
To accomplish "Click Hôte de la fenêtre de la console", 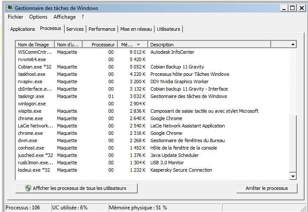I will [x=183, y=148].
